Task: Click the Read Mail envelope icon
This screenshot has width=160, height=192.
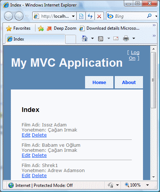Action: point(116,38)
